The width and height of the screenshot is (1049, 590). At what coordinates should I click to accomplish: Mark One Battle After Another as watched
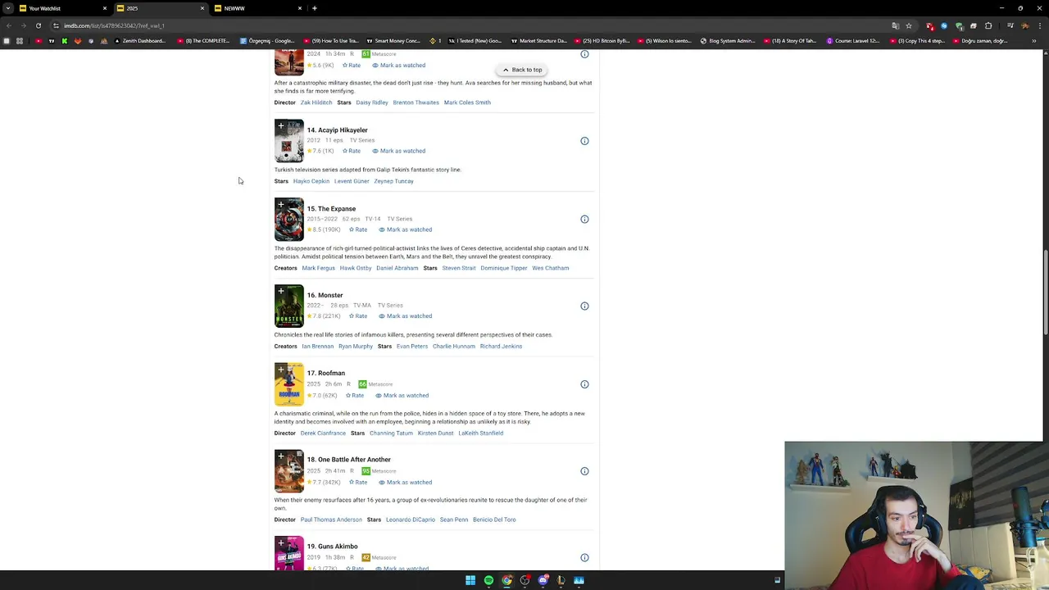[406, 483]
